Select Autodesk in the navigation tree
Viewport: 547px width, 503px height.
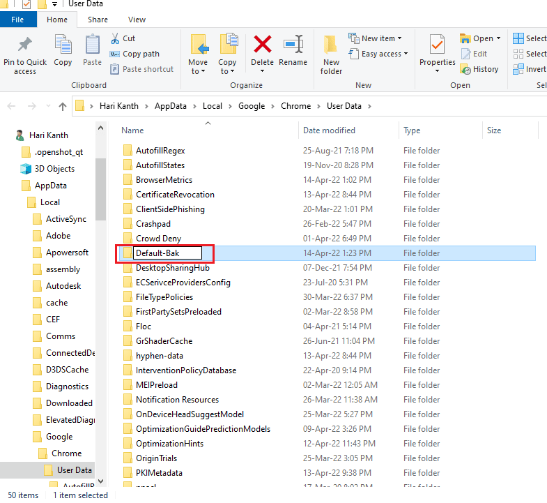coord(63,286)
